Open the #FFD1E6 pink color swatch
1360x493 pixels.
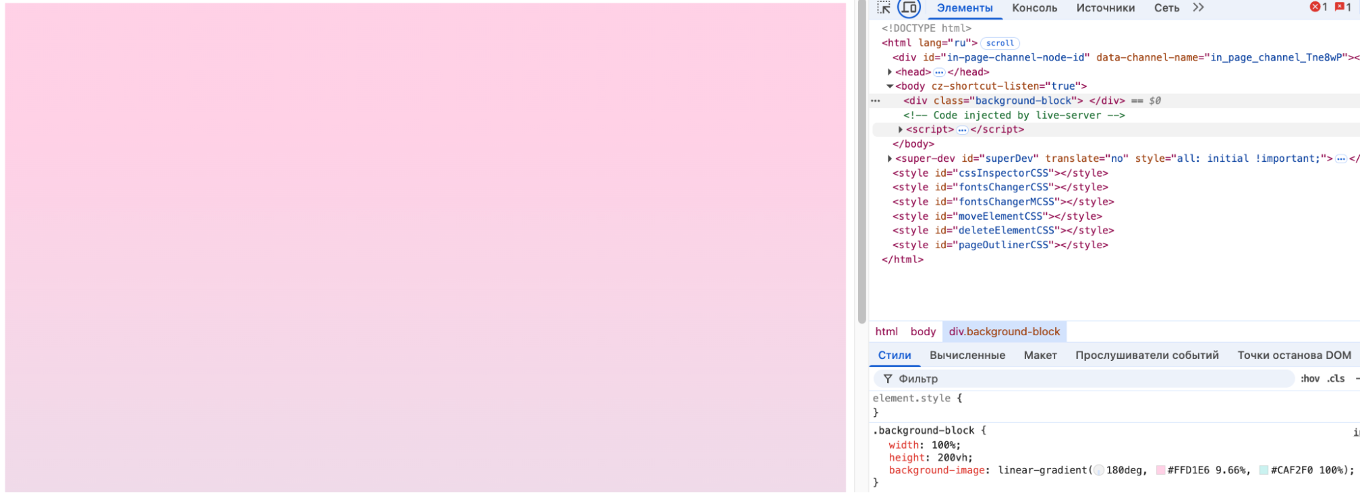pos(1161,471)
